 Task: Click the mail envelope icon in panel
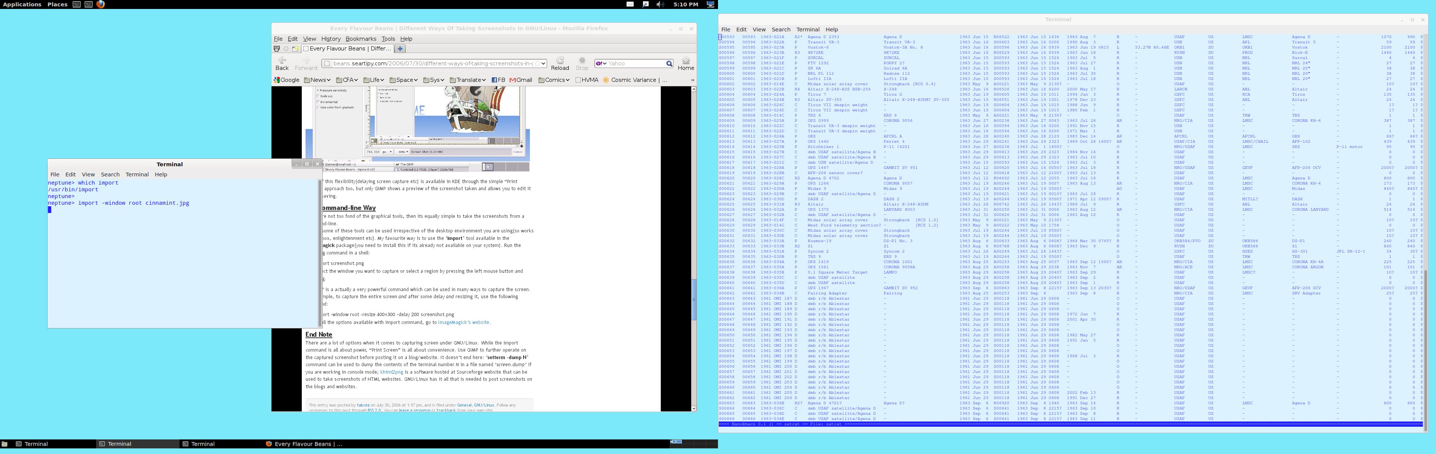(x=630, y=4)
